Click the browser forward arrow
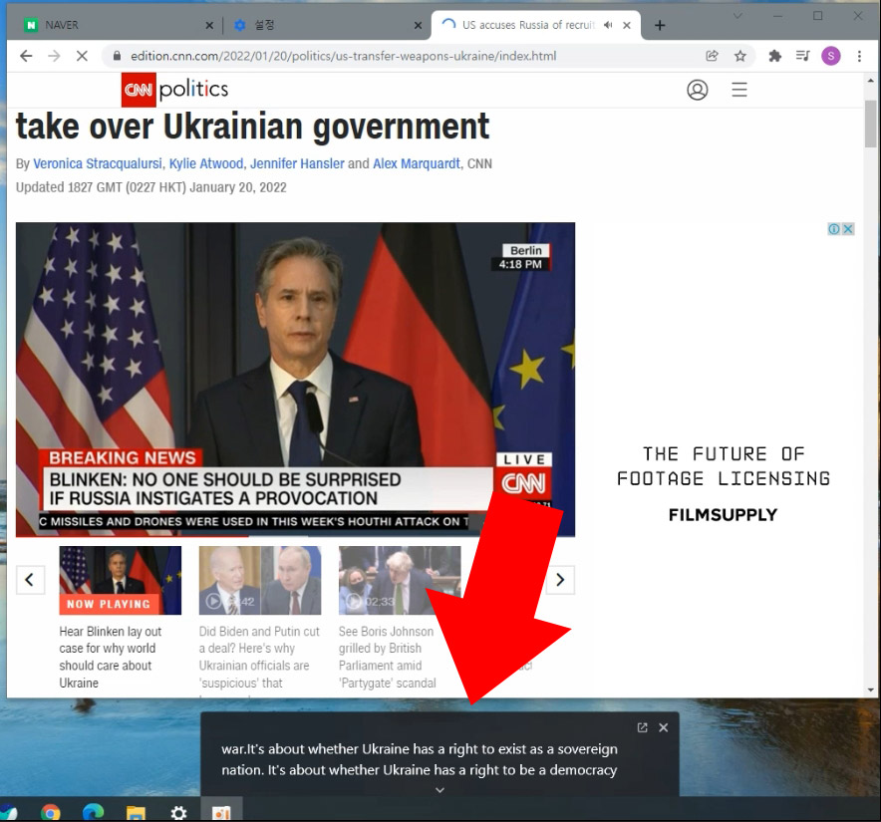The height and width of the screenshot is (822, 881). click(x=54, y=56)
